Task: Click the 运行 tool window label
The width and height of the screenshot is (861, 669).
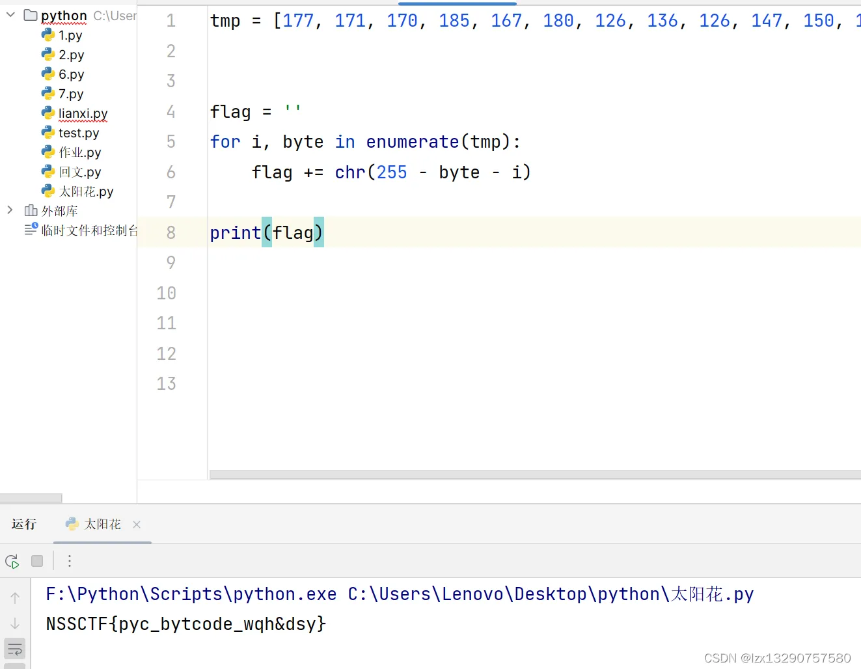Action: point(24,525)
